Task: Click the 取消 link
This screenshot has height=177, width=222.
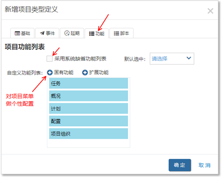Action: (205, 165)
